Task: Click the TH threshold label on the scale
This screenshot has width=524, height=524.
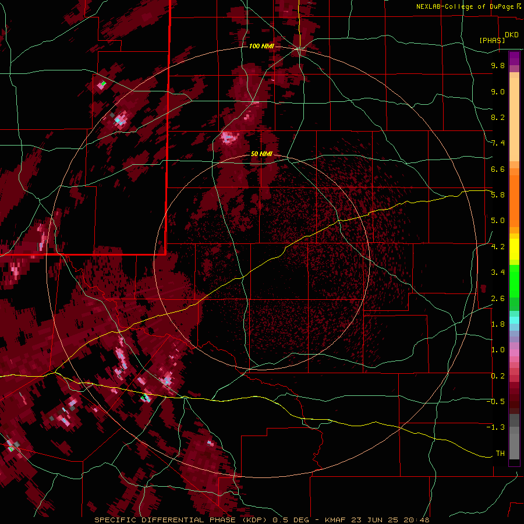Action: coord(500,454)
